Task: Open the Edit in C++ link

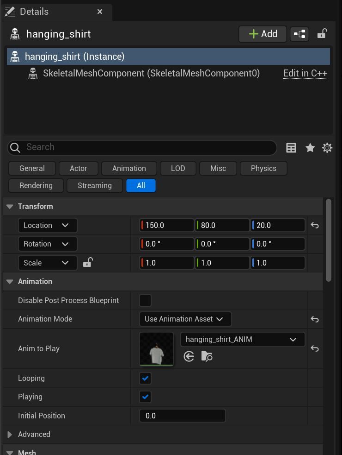Action: click(305, 73)
